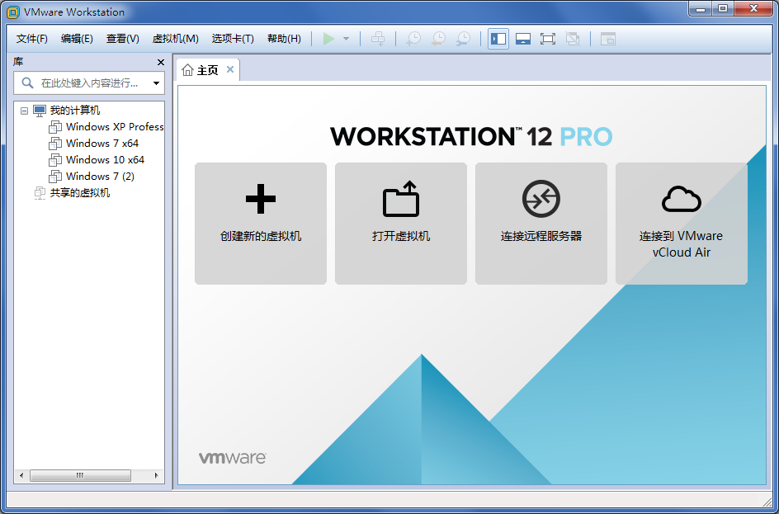Click library scrollbar right arrow
This screenshot has width=779, height=514.
pos(157,476)
